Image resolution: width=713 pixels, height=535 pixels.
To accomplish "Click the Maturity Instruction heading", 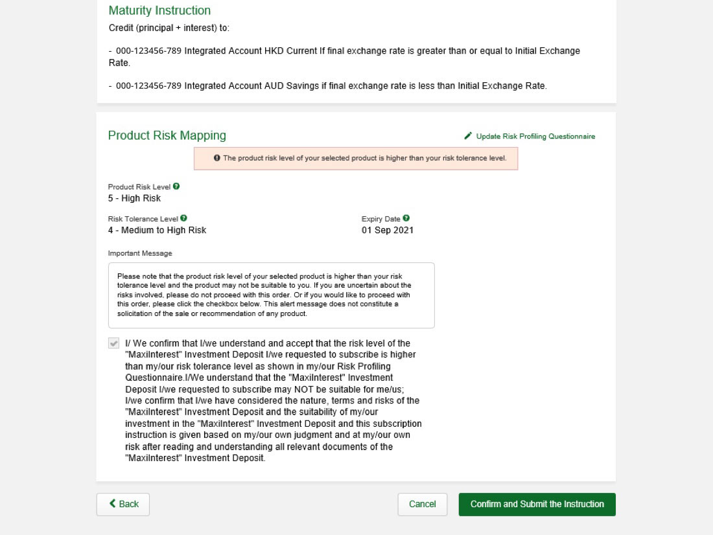I will click(159, 10).
